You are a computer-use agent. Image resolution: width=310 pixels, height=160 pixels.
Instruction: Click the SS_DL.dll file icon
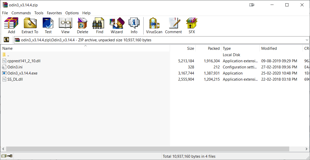(x=4, y=79)
